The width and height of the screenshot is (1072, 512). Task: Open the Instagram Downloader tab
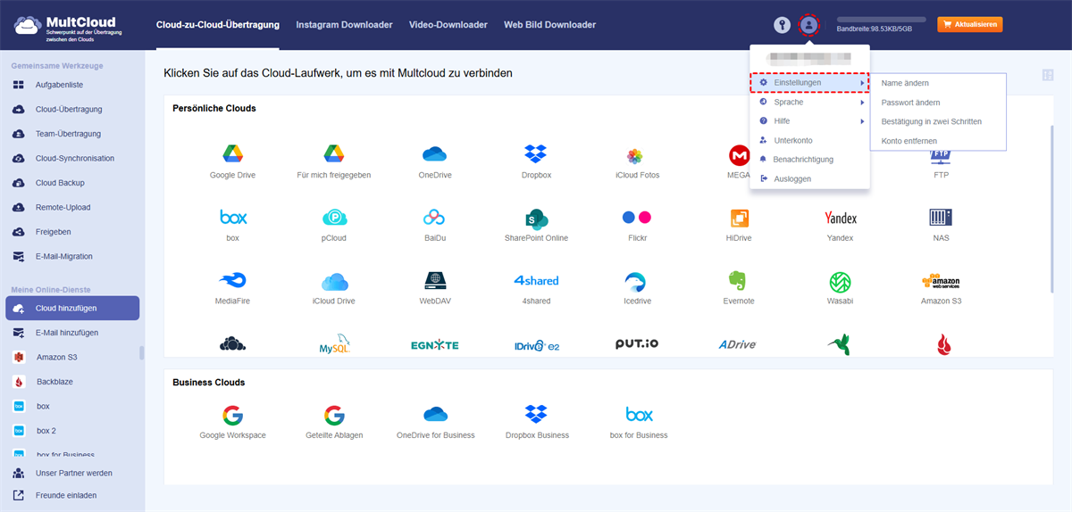point(344,25)
